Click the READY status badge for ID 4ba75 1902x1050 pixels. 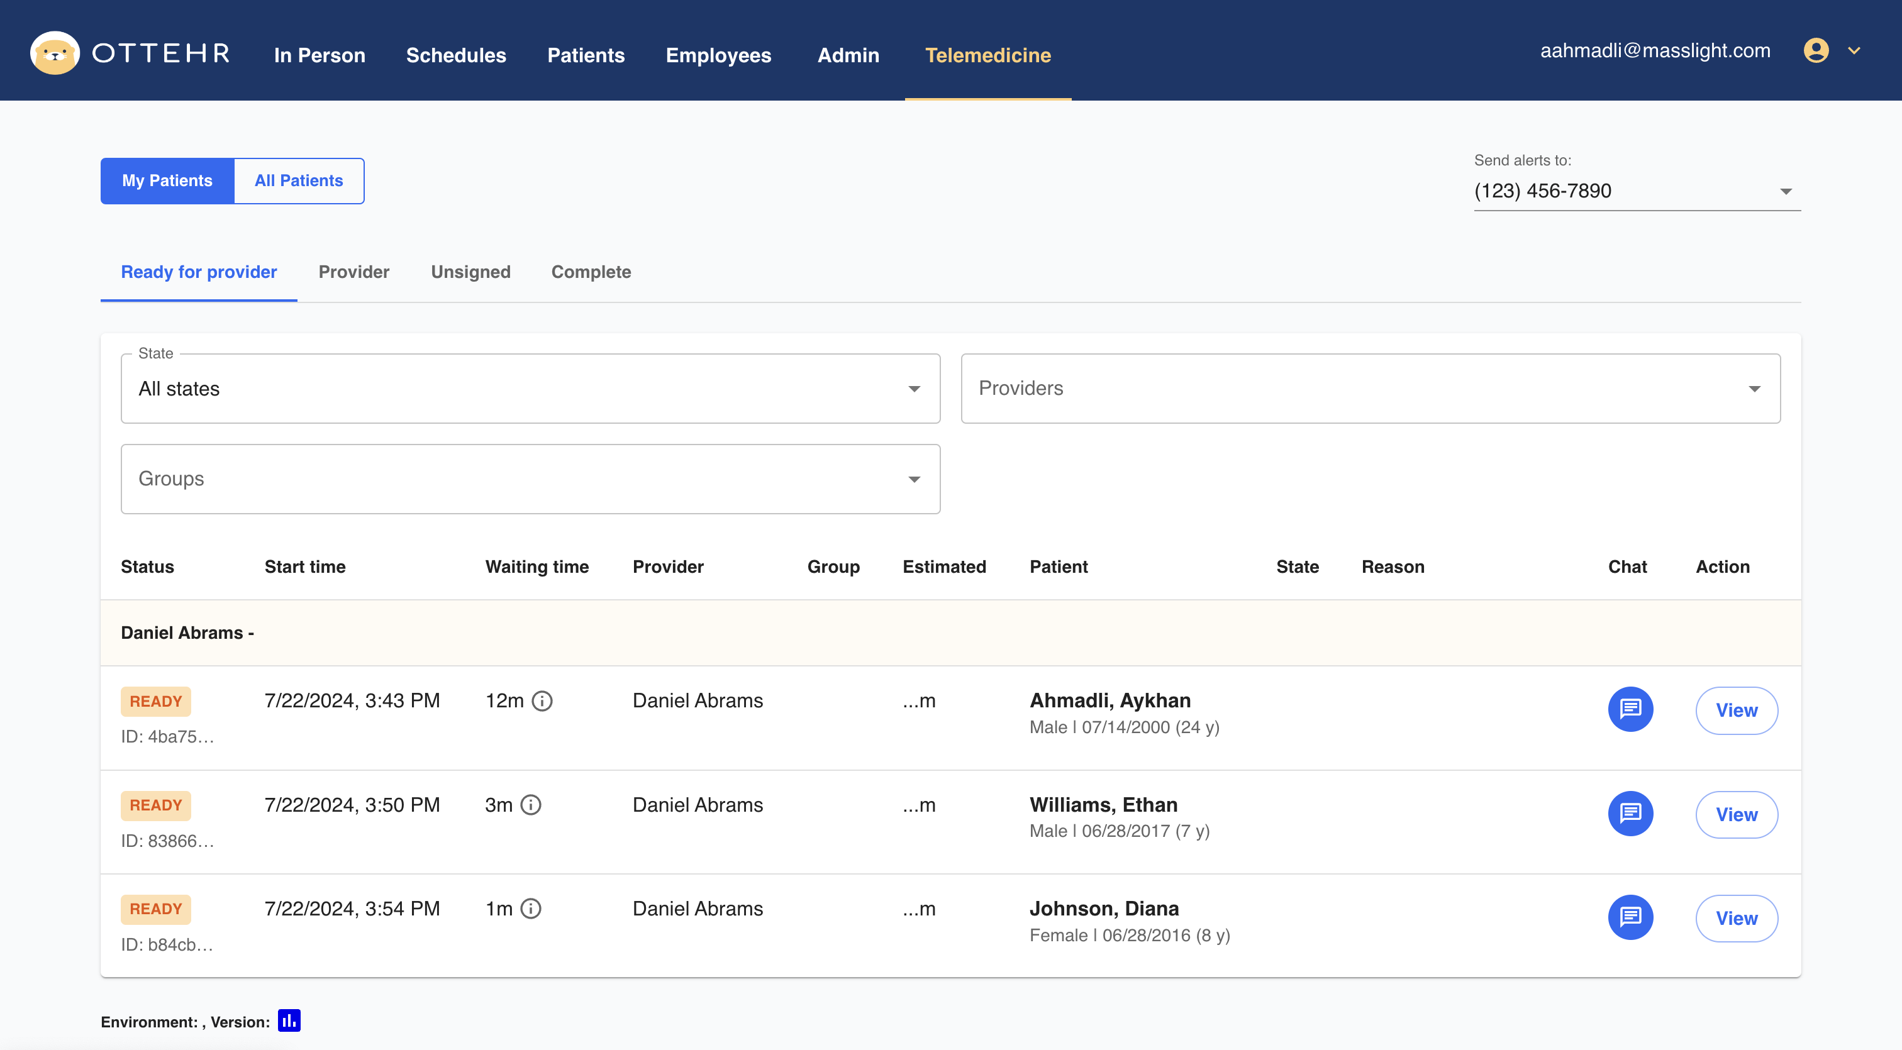[154, 701]
